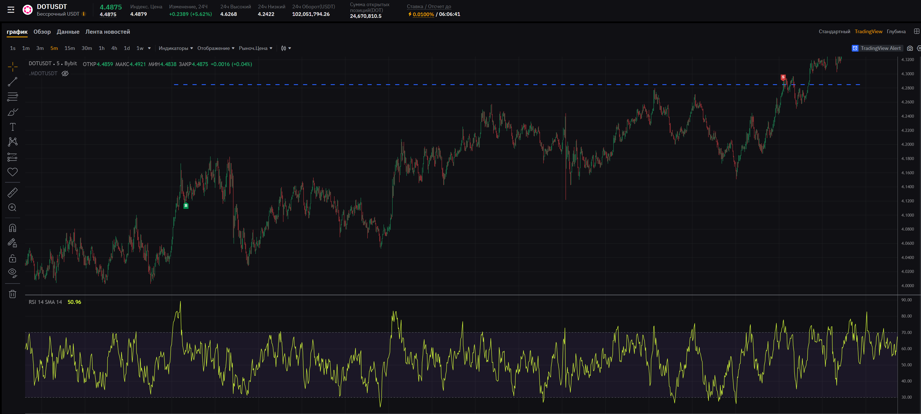Take a chart snapshot with camera icon

click(x=910, y=48)
